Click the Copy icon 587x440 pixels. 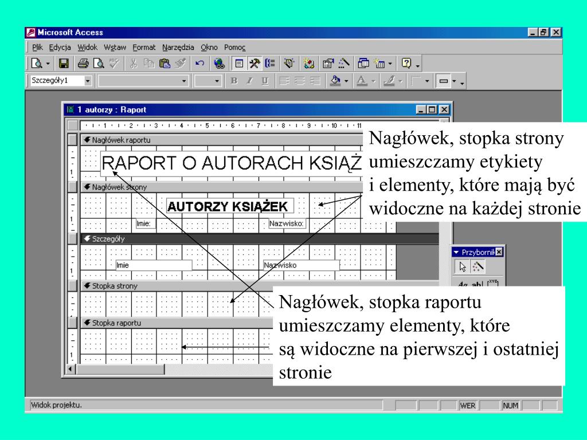click(149, 64)
